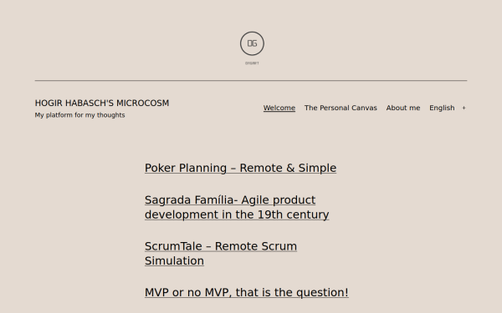The height and width of the screenshot is (313, 502).
Task: Expand the English language submenu with plus
Action: pos(464,108)
